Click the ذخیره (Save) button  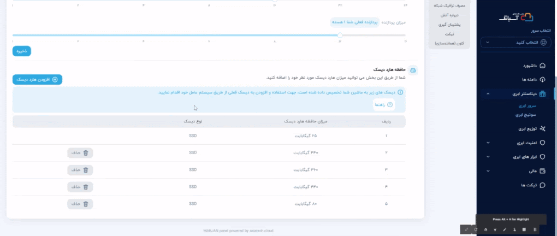click(22, 51)
